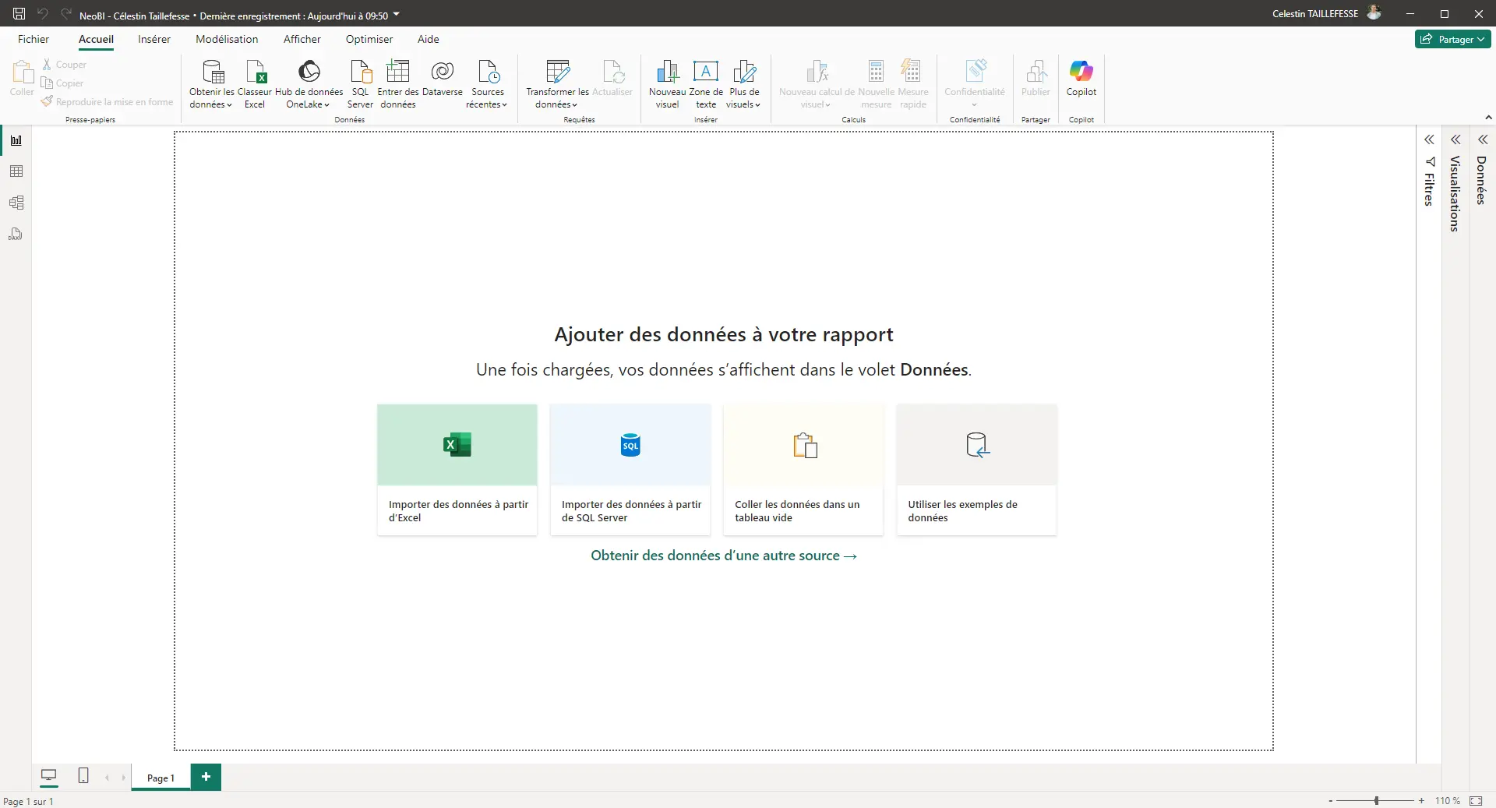This screenshot has width=1496, height=808.
Task: Click Coller les données dans un tableau vide
Action: pos(803,469)
